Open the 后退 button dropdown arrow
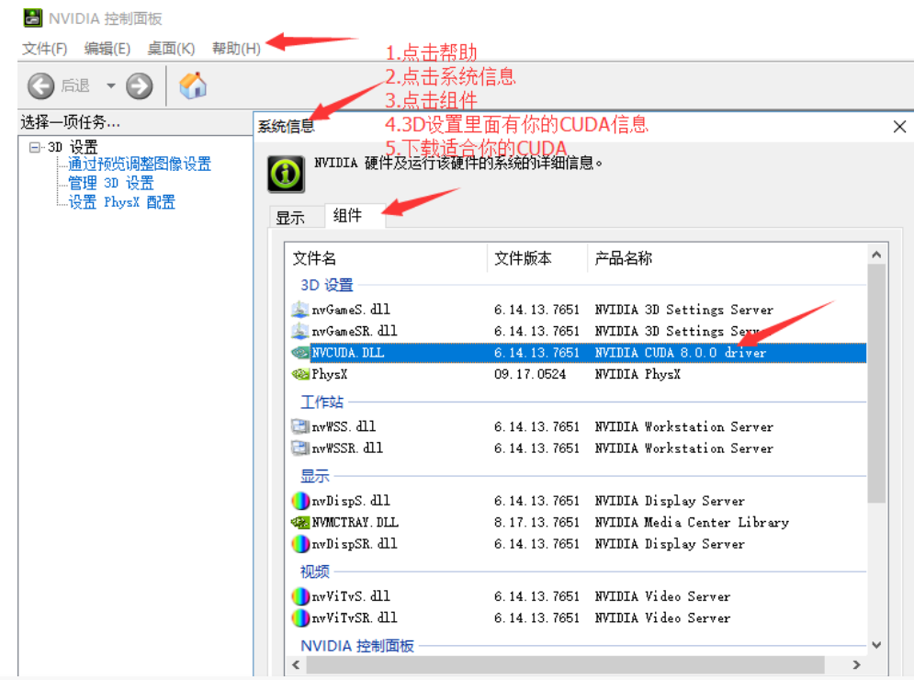Image resolution: width=914 pixels, height=680 pixels. (x=110, y=85)
